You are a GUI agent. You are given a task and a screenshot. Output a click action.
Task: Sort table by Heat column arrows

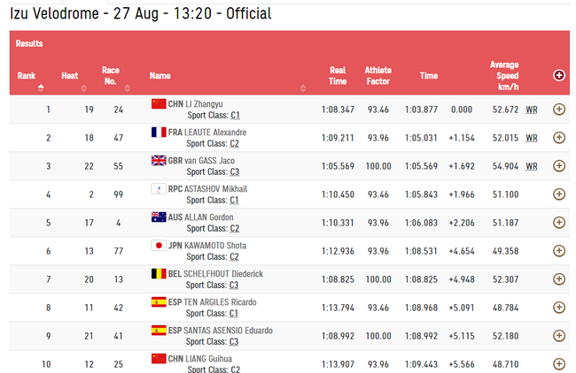pyautogui.click(x=84, y=88)
